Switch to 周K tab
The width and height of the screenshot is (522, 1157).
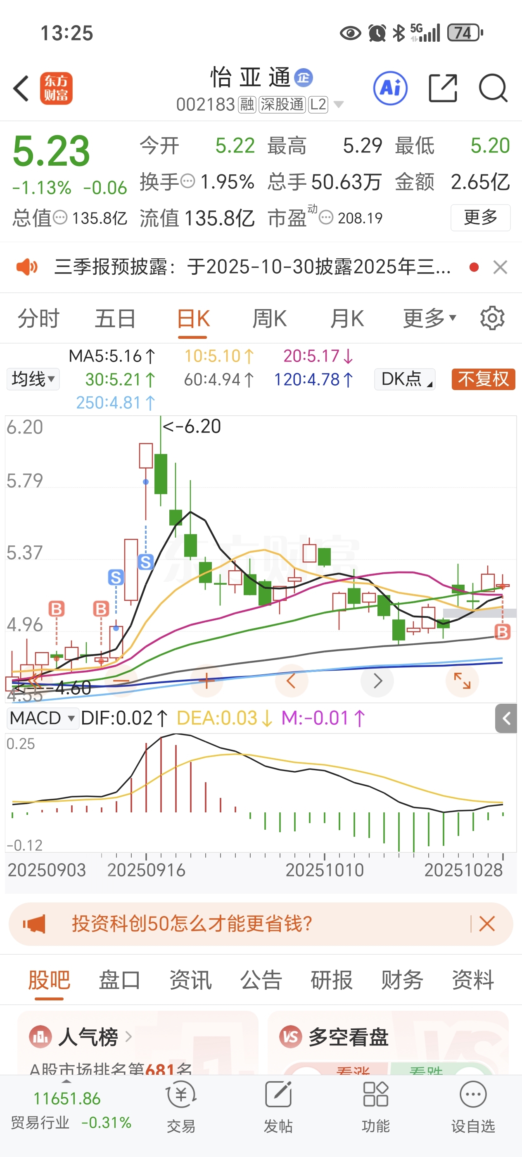269,319
